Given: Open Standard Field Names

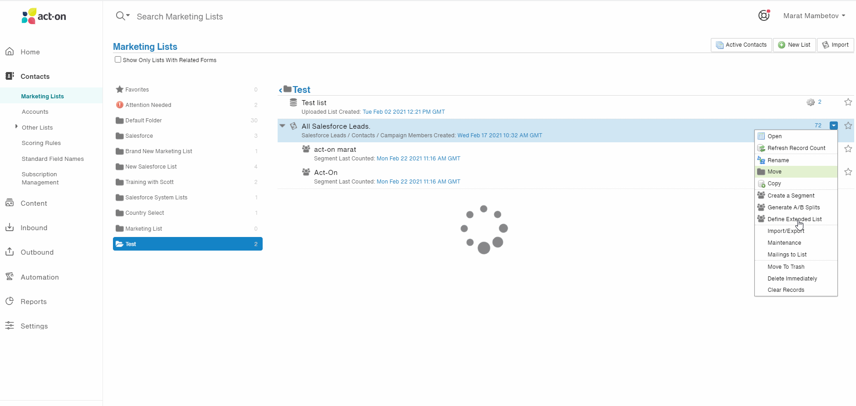Looking at the screenshot, I should tap(53, 159).
